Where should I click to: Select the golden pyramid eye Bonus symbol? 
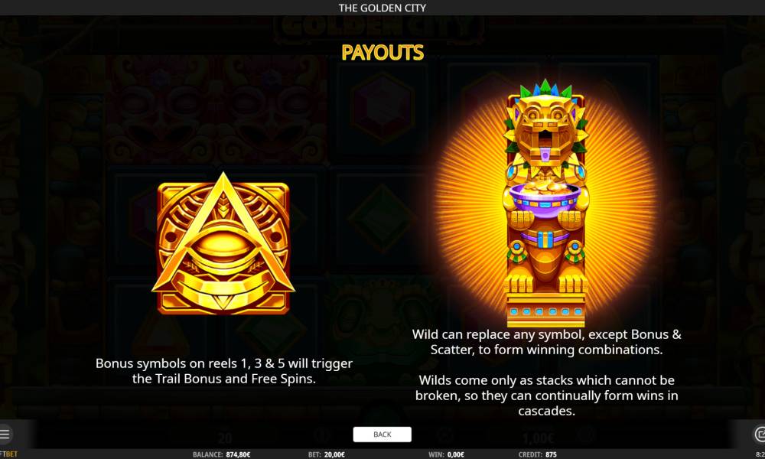click(223, 243)
